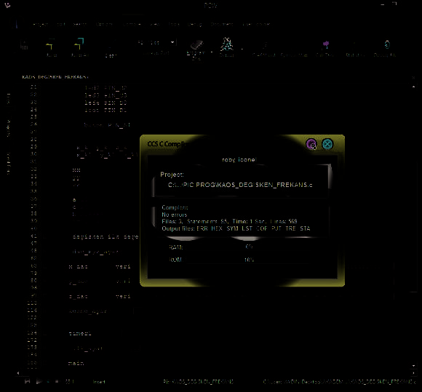
Task: Click the ROM usage bar in dialog
Action: pos(249,260)
